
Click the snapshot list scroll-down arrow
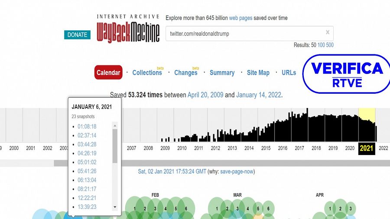click(115, 207)
